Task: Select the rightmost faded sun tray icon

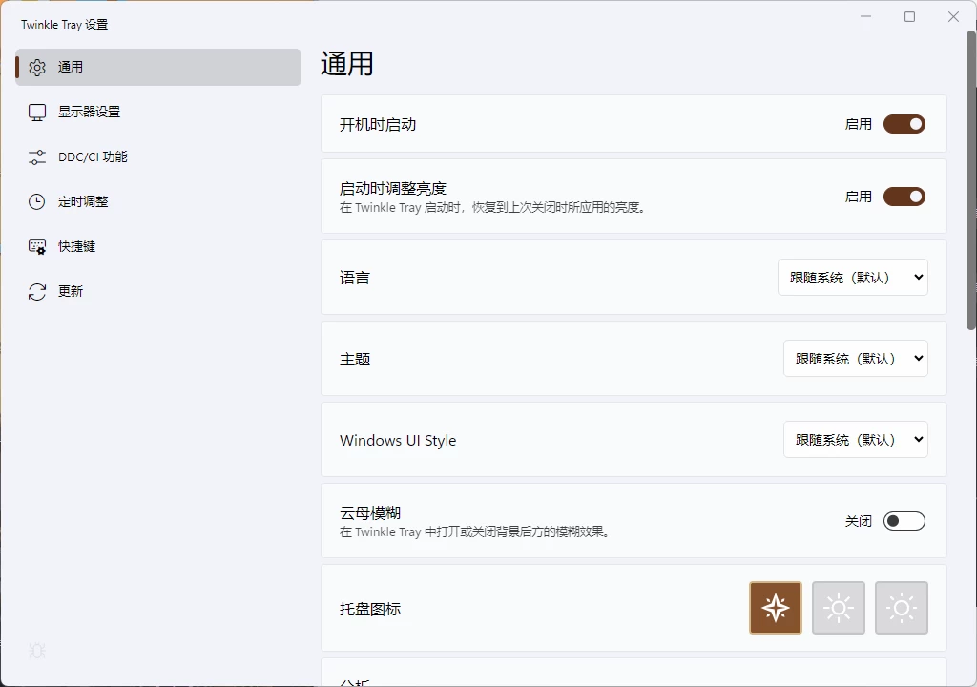Action: [x=901, y=607]
